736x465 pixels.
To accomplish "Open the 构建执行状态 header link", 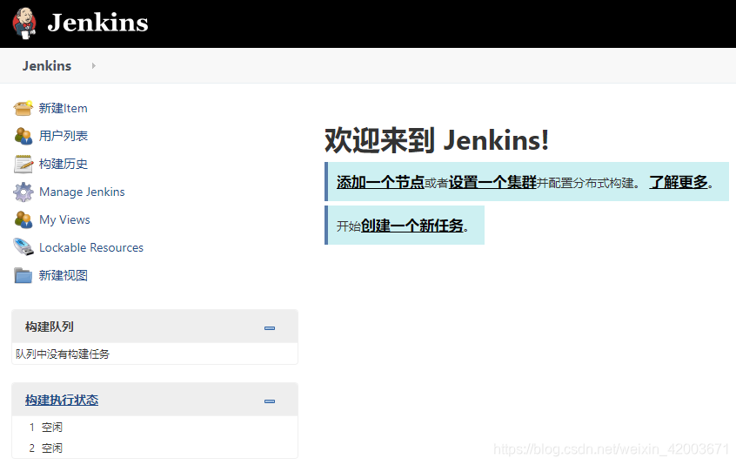I will click(62, 400).
